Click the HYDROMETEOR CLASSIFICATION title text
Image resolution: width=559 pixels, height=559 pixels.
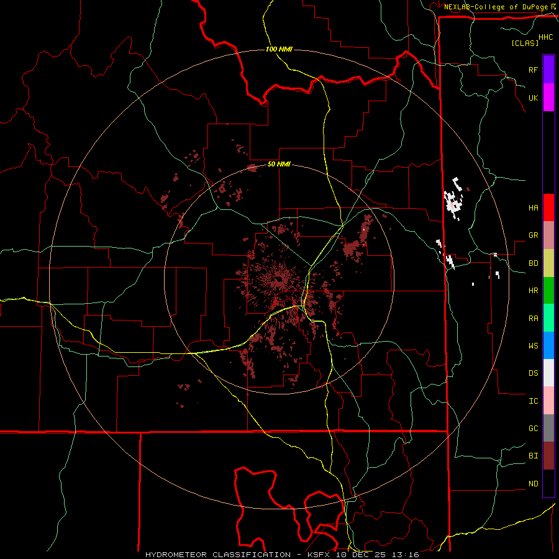(218, 555)
